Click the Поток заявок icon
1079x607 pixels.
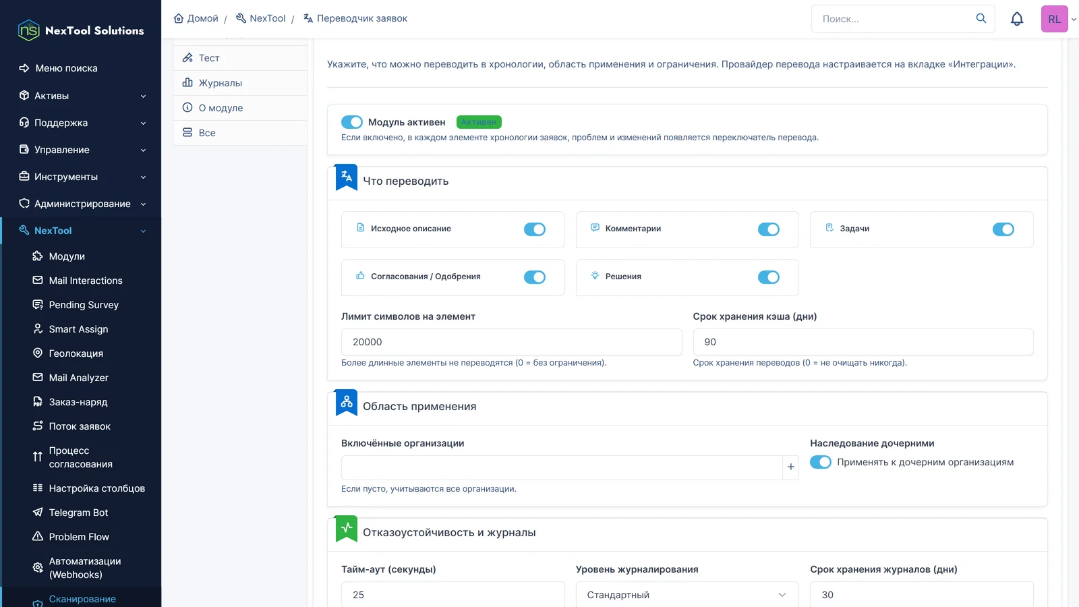pyautogui.click(x=38, y=426)
